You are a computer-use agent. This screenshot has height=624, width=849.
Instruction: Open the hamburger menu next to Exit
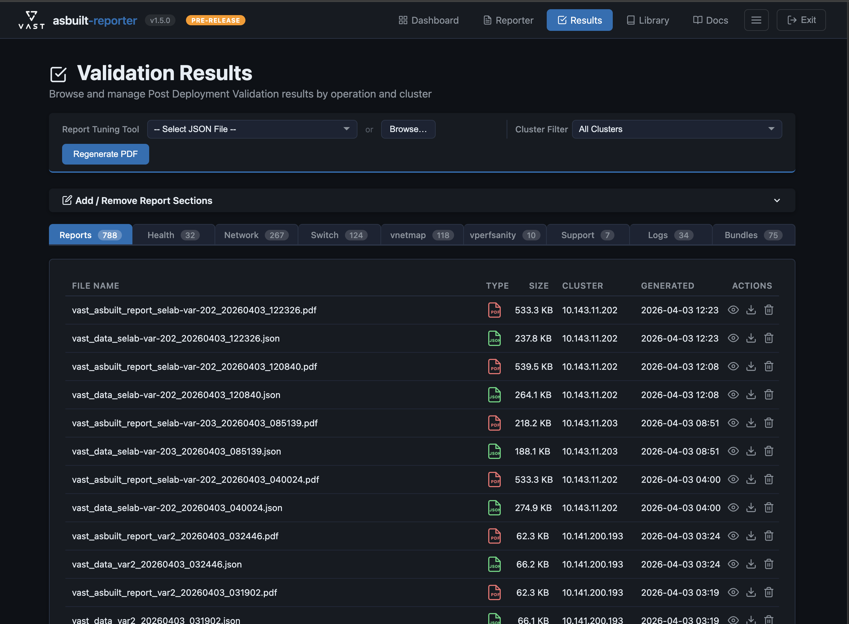(756, 20)
